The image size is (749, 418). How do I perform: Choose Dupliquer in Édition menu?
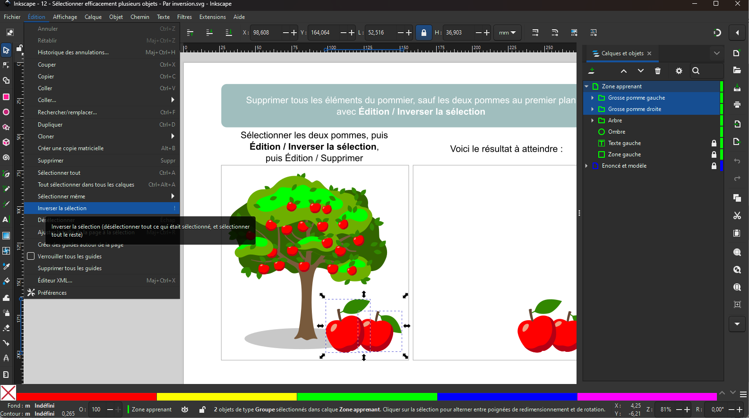point(102,125)
